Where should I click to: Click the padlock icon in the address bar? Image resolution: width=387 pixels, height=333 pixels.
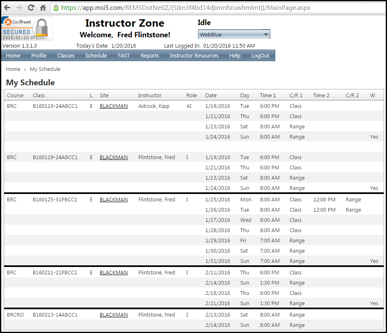(55, 7)
